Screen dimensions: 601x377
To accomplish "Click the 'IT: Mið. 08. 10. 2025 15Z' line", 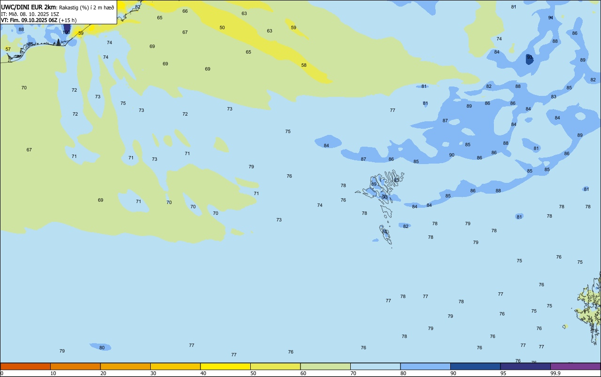I will (30, 14).
